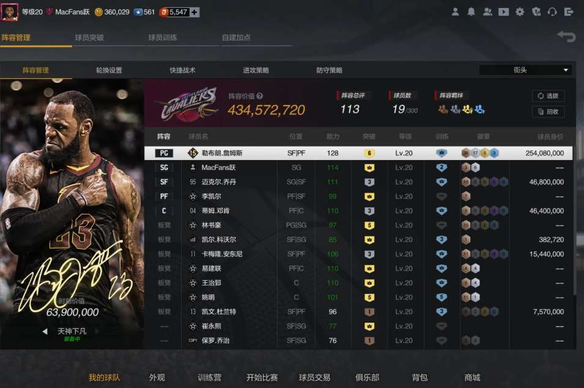Open customer service headset icon

tap(552, 12)
